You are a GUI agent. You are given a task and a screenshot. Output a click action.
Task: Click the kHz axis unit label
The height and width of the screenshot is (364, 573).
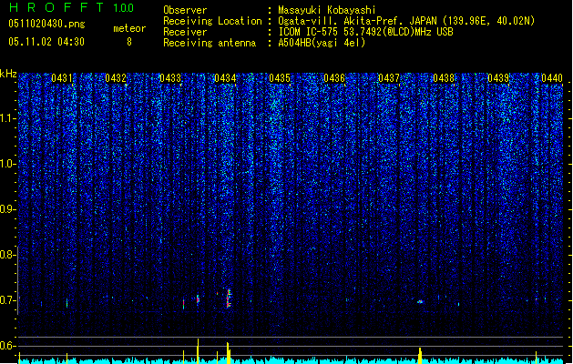(x=8, y=74)
